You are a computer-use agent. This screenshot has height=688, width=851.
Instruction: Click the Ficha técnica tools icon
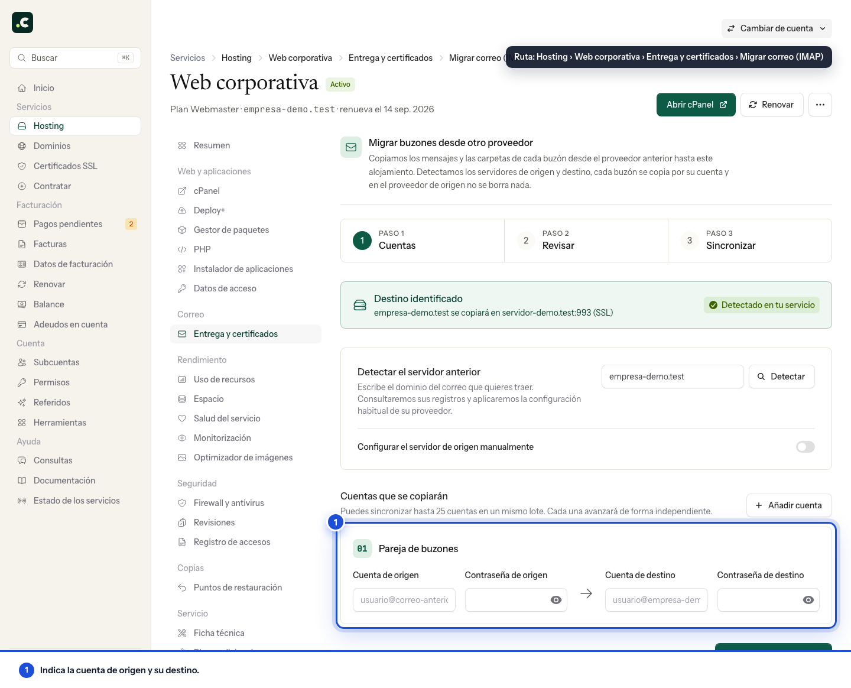pos(182,633)
